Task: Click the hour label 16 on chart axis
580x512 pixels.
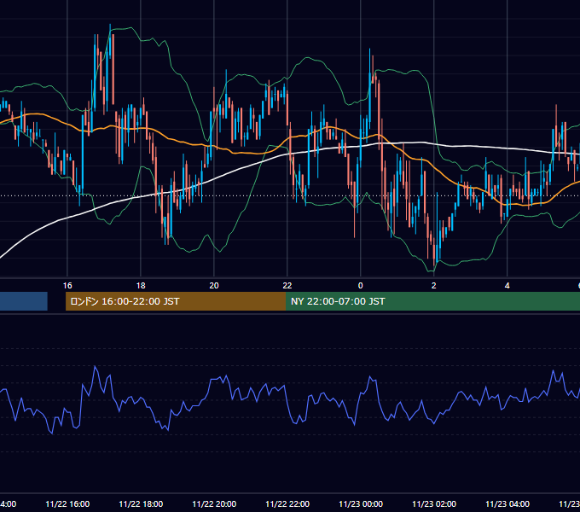Action: click(67, 286)
